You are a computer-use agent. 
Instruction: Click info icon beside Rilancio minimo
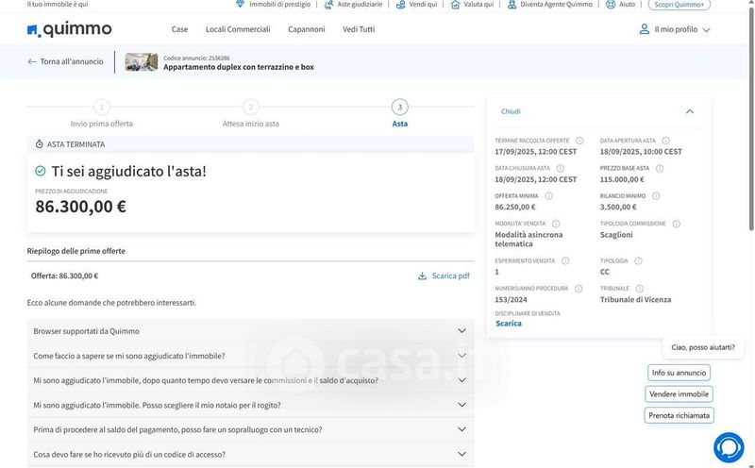(x=656, y=195)
